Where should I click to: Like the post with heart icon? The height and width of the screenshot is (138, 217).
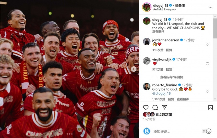click(x=146, y=107)
